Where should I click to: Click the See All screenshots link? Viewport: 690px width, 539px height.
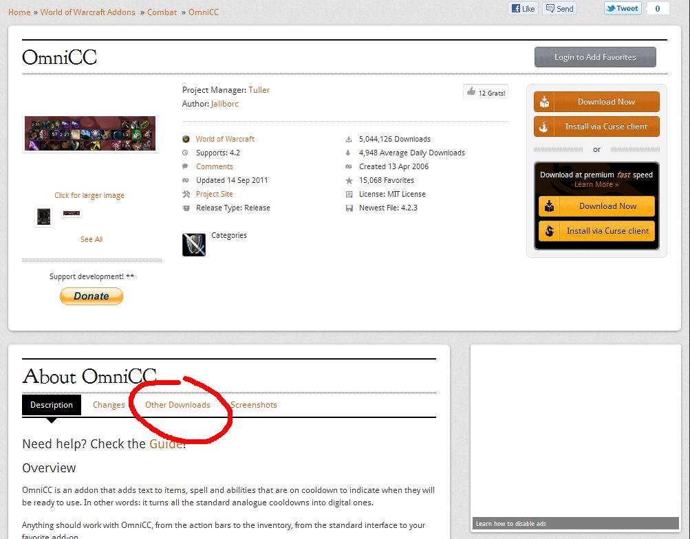[91, 239]
